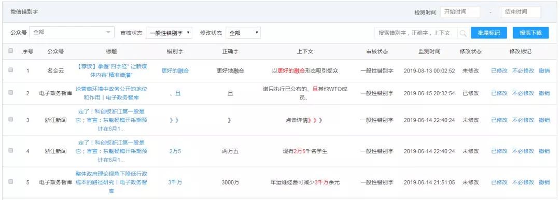Click context 现有2万5千名学生
The image size is (560, 200).
pyautogui.click(x=305, y=151)
